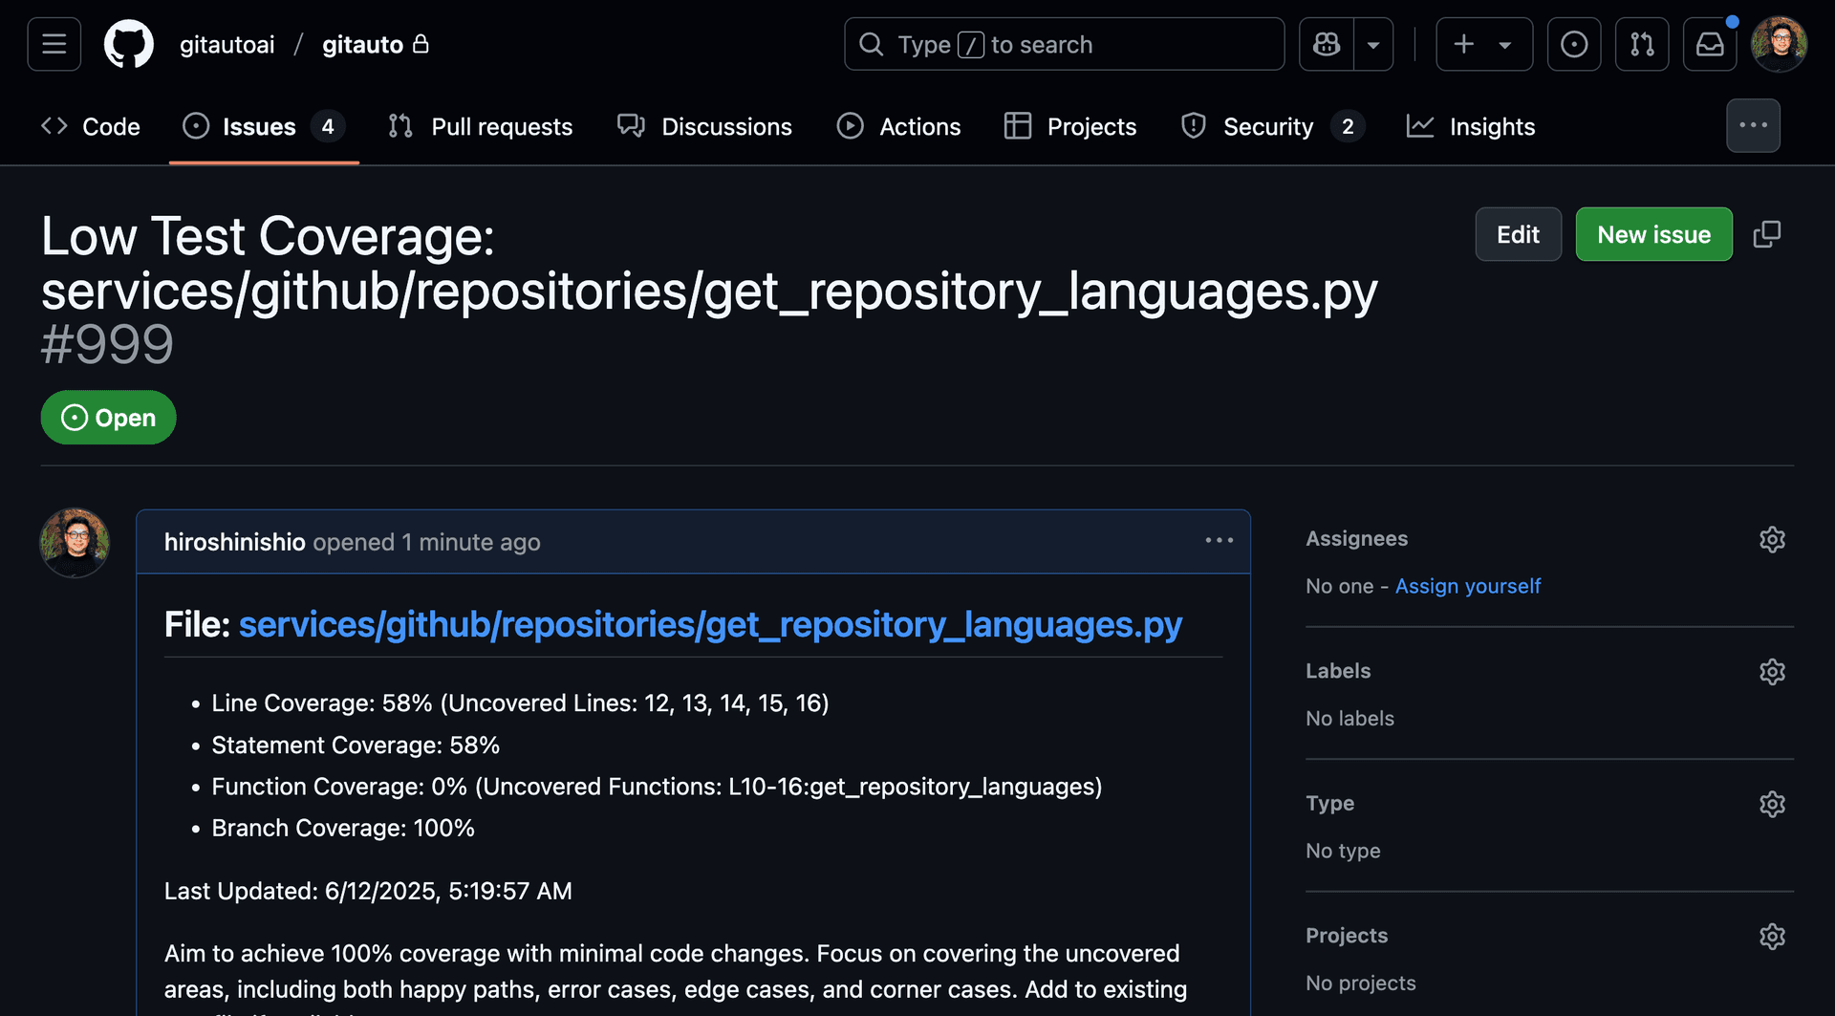This screenshot has width=1835, height=1016.
Task: Click the search bar field
Action: pyautogui.click(x=1064, y=44)
